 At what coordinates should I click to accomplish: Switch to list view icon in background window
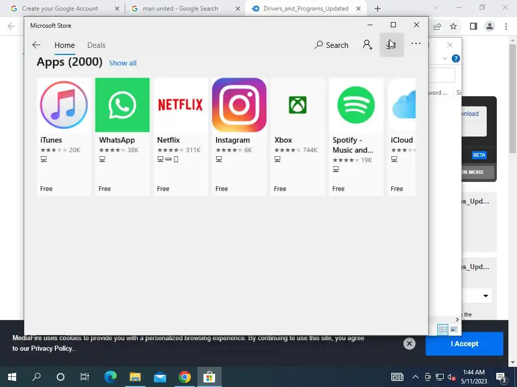click(443, 330)
